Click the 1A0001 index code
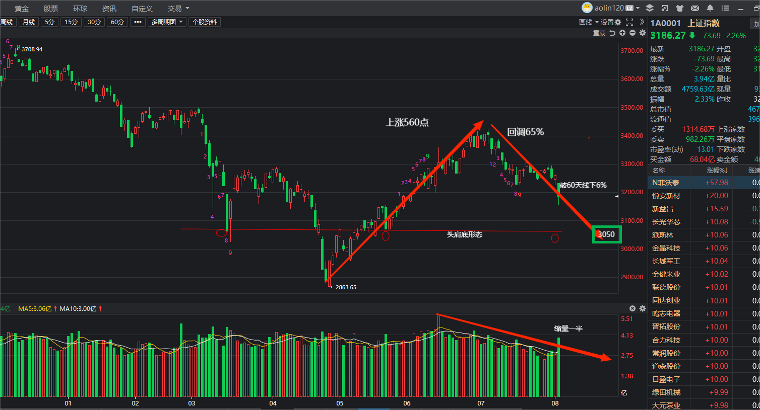The image size is (760, 410). [665, 23]
